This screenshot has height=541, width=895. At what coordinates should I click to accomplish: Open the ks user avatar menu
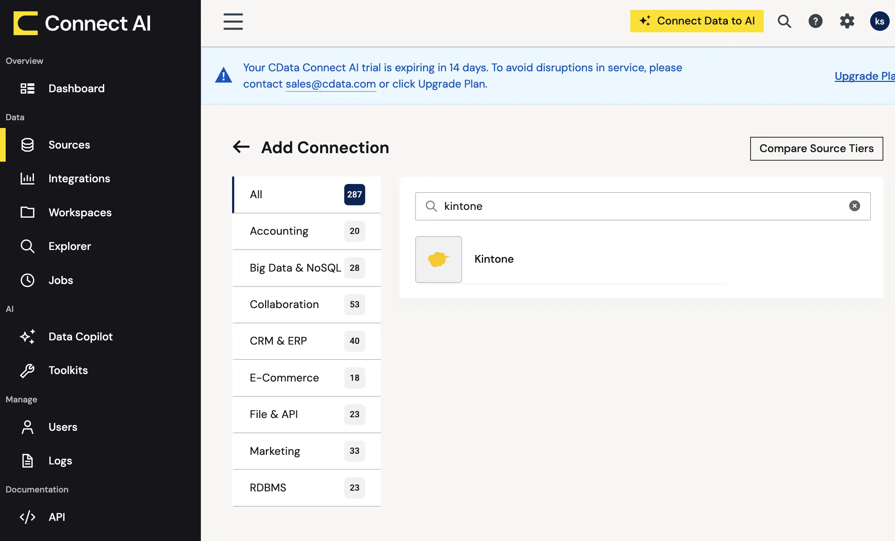coord(879,21)
